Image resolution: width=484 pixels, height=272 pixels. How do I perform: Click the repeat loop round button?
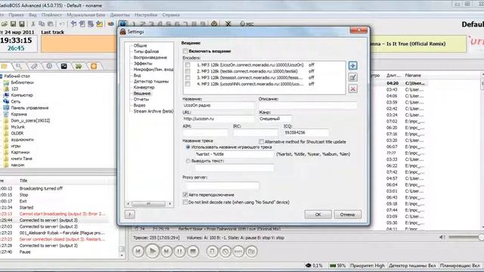[212, 252]
